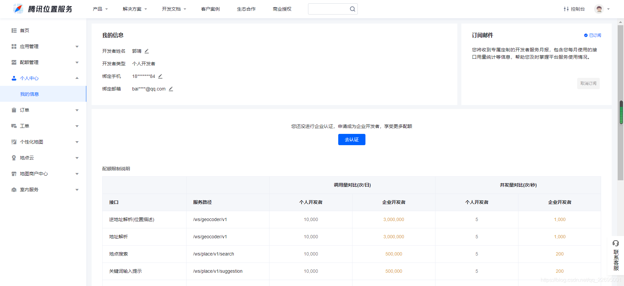Click the 去认证 button
Viewport: 624px width, 286px height.
[352, 140]
